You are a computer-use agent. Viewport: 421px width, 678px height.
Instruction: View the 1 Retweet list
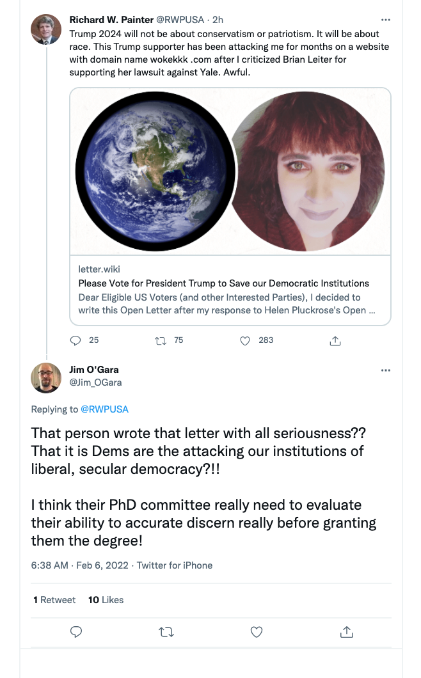click(x=54, y=600)
